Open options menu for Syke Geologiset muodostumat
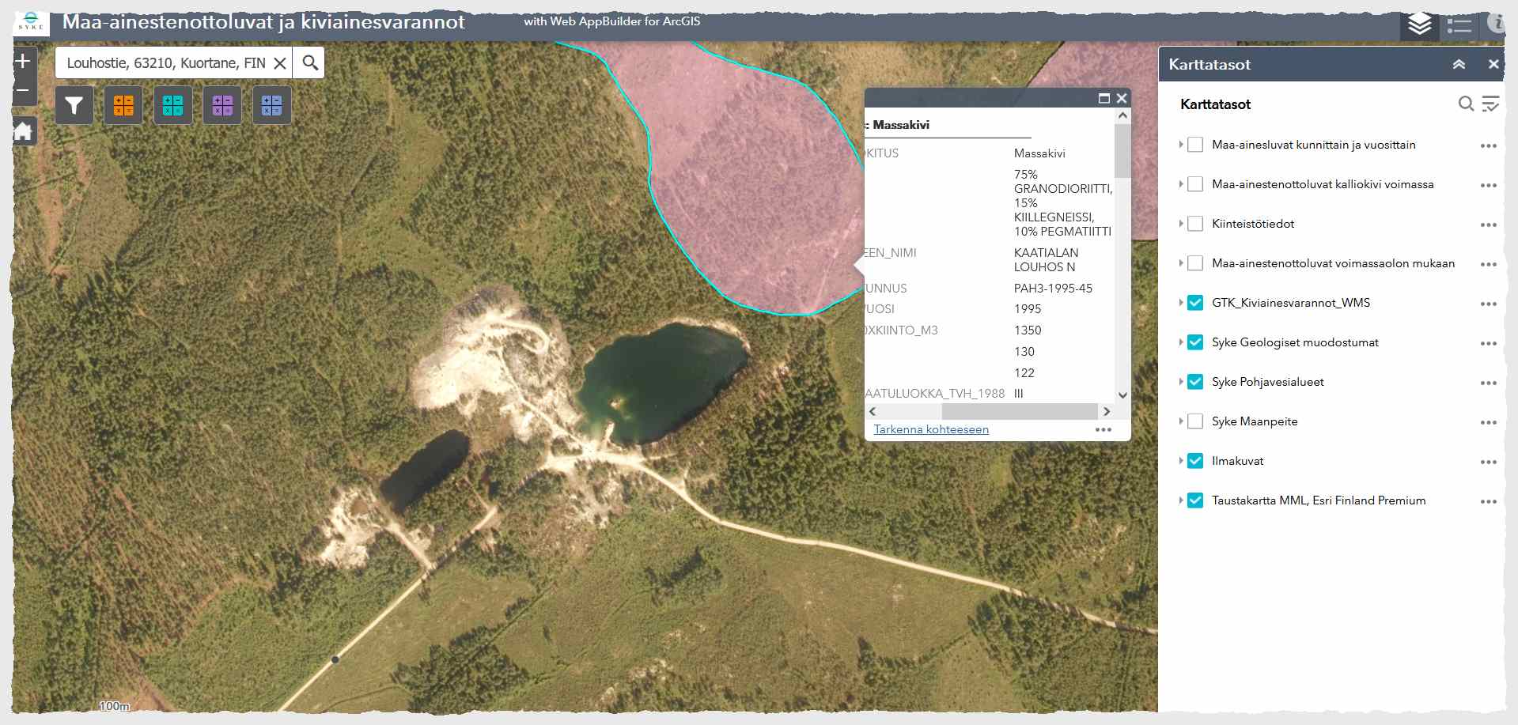Image resolution: width=1518 pixels, height=725 pixels. click(1488, 343)
